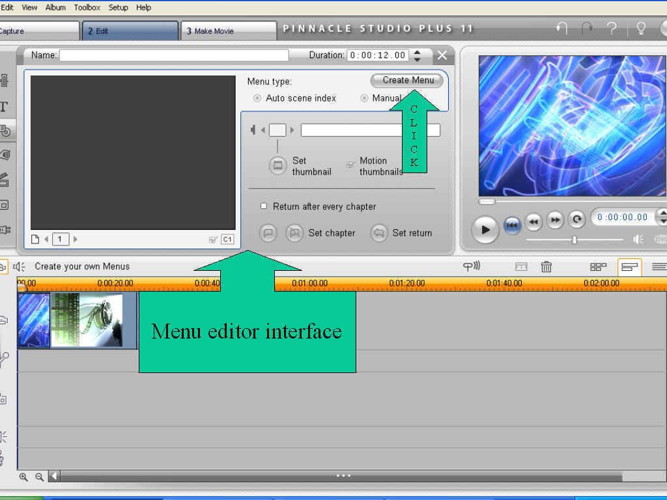
Task: Enable Return after every chapter
Action: (264, 206)
